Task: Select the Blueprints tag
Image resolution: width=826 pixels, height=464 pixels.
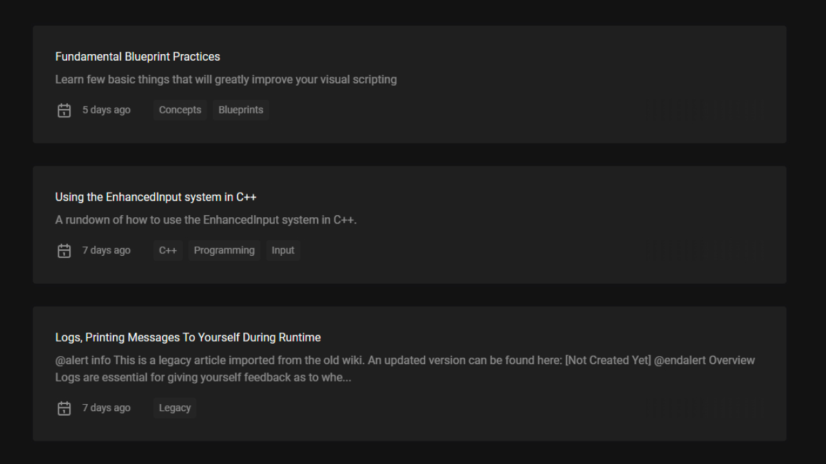Action: pyautogui.click(x=241, y=110)
